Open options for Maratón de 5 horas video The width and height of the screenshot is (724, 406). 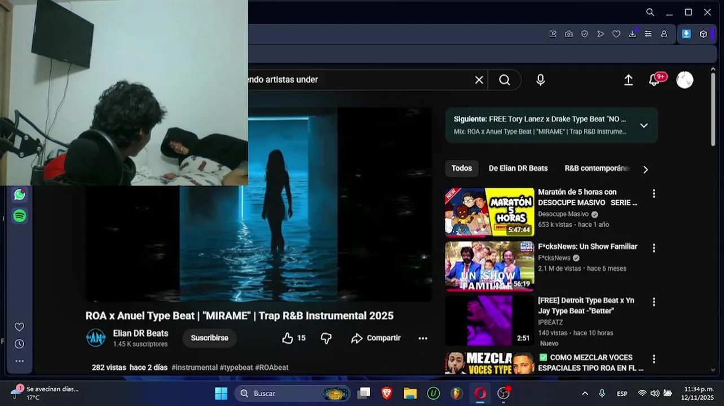[x=654, y=193]
